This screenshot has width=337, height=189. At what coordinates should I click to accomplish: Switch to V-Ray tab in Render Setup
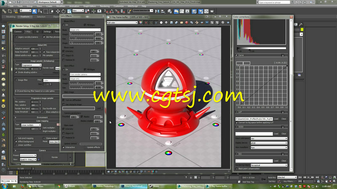pyautogui.click(x=28, y=31)
